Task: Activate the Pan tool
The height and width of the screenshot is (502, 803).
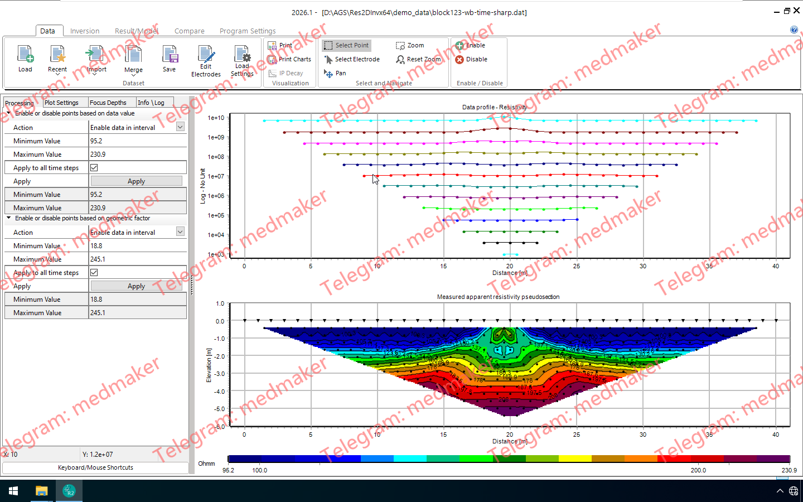Action: [x=335, y=73]
